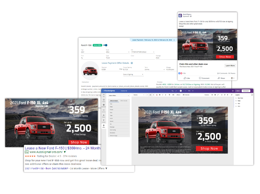The image size is (260, 194).
Task: Select the Buttons tool in editor sidebar
Action: tap(104, 111)
